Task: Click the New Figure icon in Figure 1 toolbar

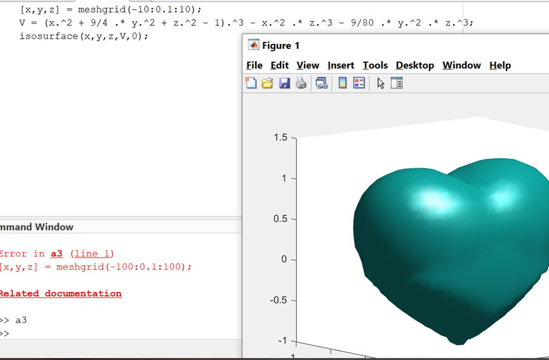Action: point(251,83)
